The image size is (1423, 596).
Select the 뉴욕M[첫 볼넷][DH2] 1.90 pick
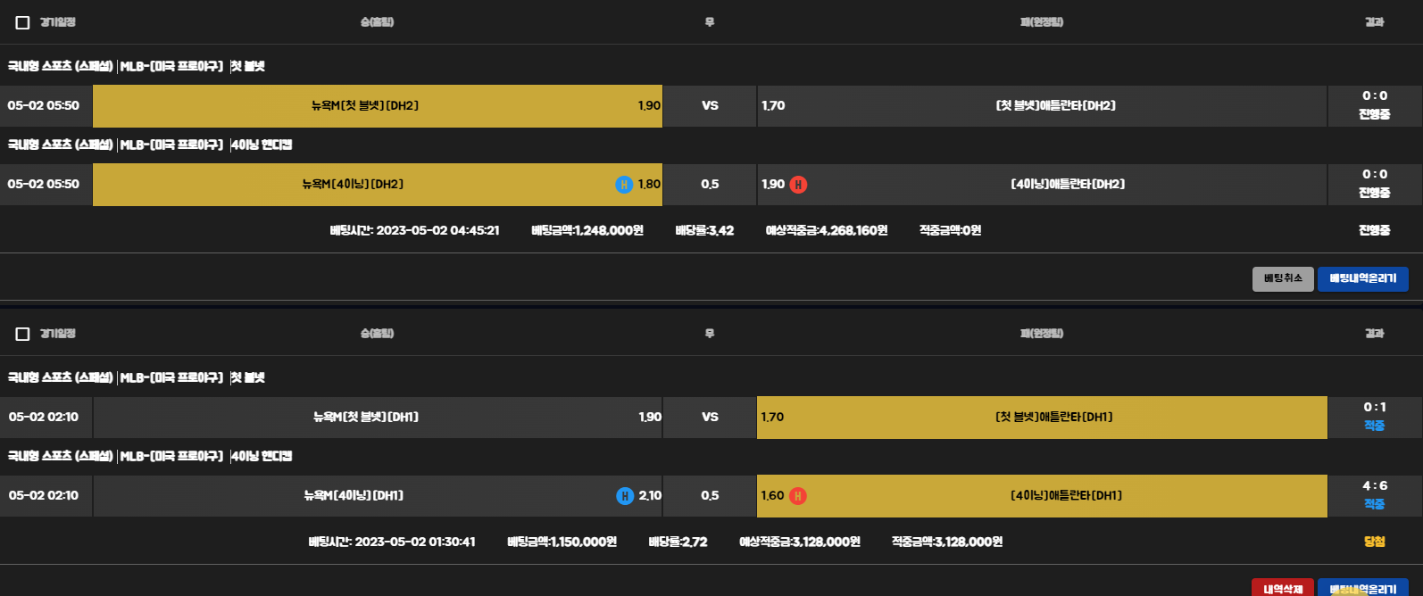pos(377,106)
